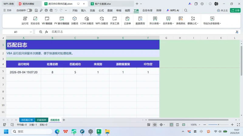Click the zoom magnifier beside fx
The width and height of the screenshot is (243, 136).
click(x=41, y=32)
